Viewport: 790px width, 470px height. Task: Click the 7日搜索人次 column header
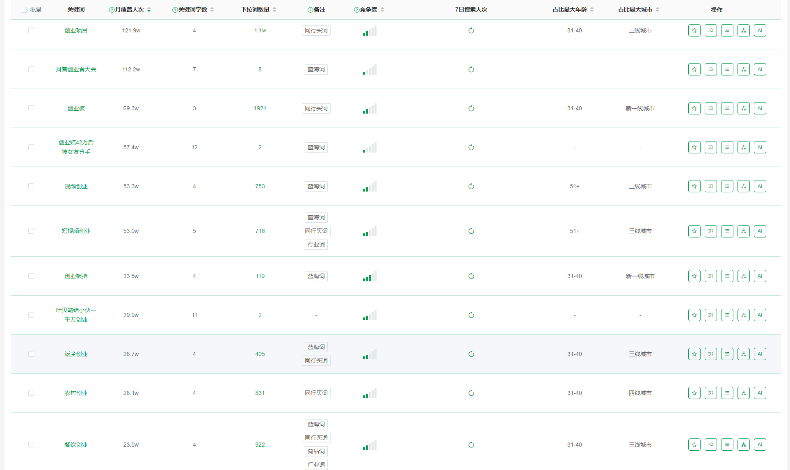pyautogui.click(x=471, y=10)
